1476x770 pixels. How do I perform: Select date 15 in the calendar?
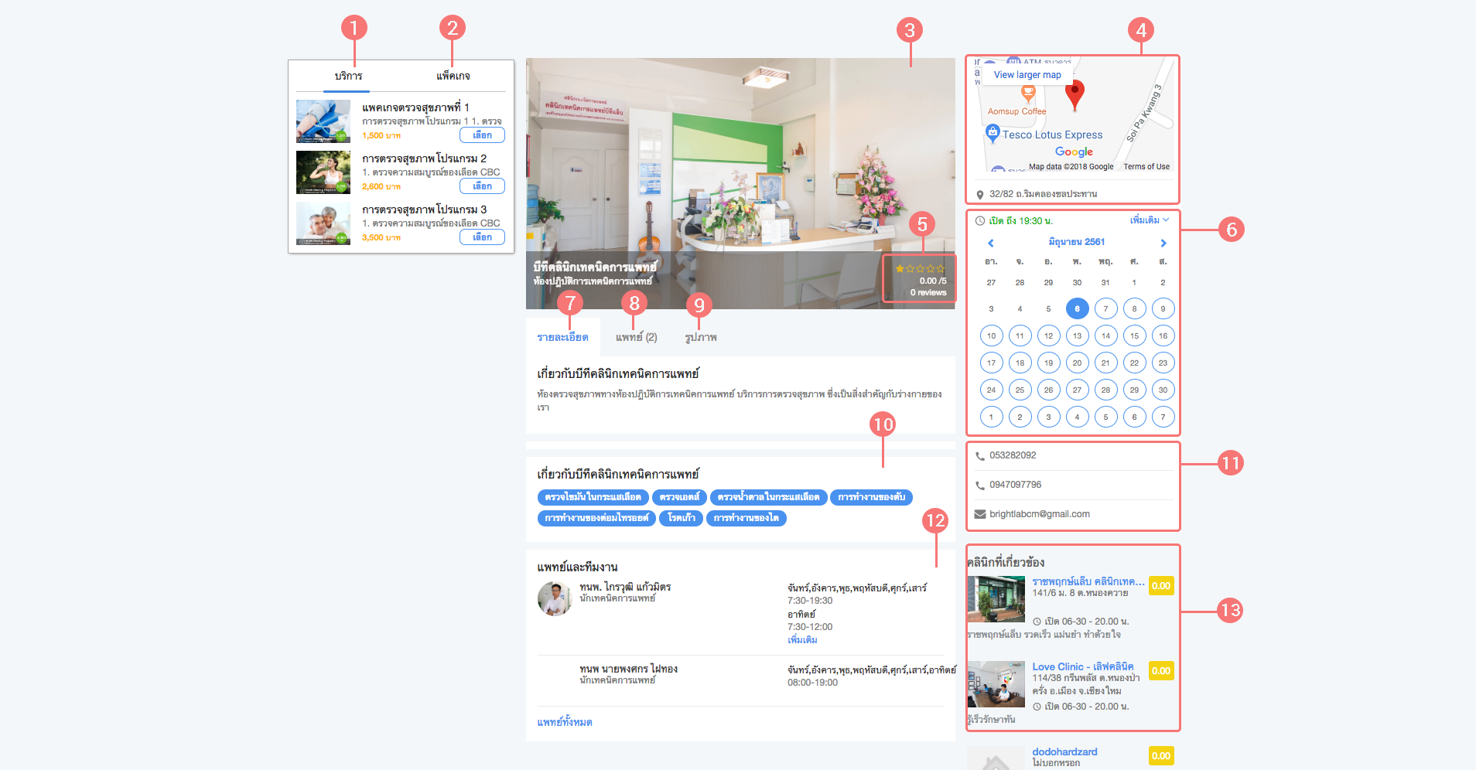pyautogui.click(x=1134, y=336)
